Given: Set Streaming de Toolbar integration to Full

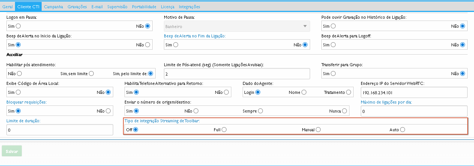Looking at the screenshot, I should point(224,130).
